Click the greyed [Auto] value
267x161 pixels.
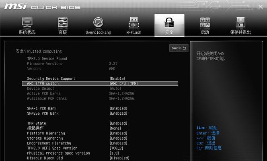[x=115, y=89]
